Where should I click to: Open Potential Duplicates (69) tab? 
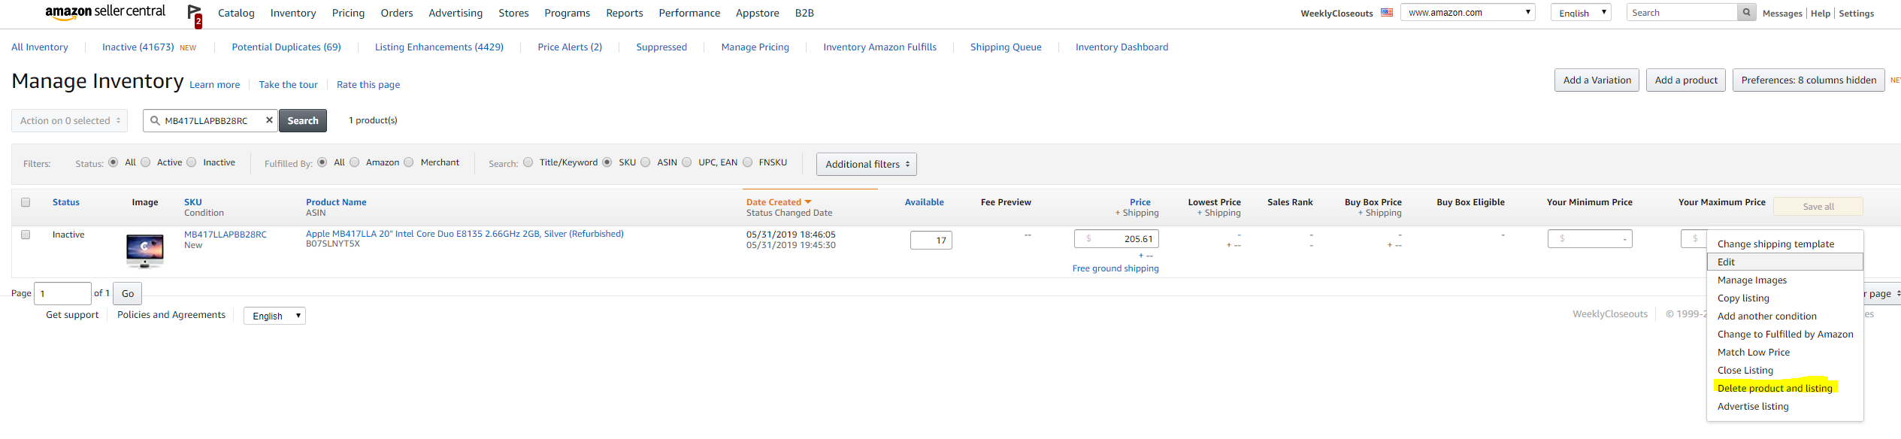(x=286, y=47)
